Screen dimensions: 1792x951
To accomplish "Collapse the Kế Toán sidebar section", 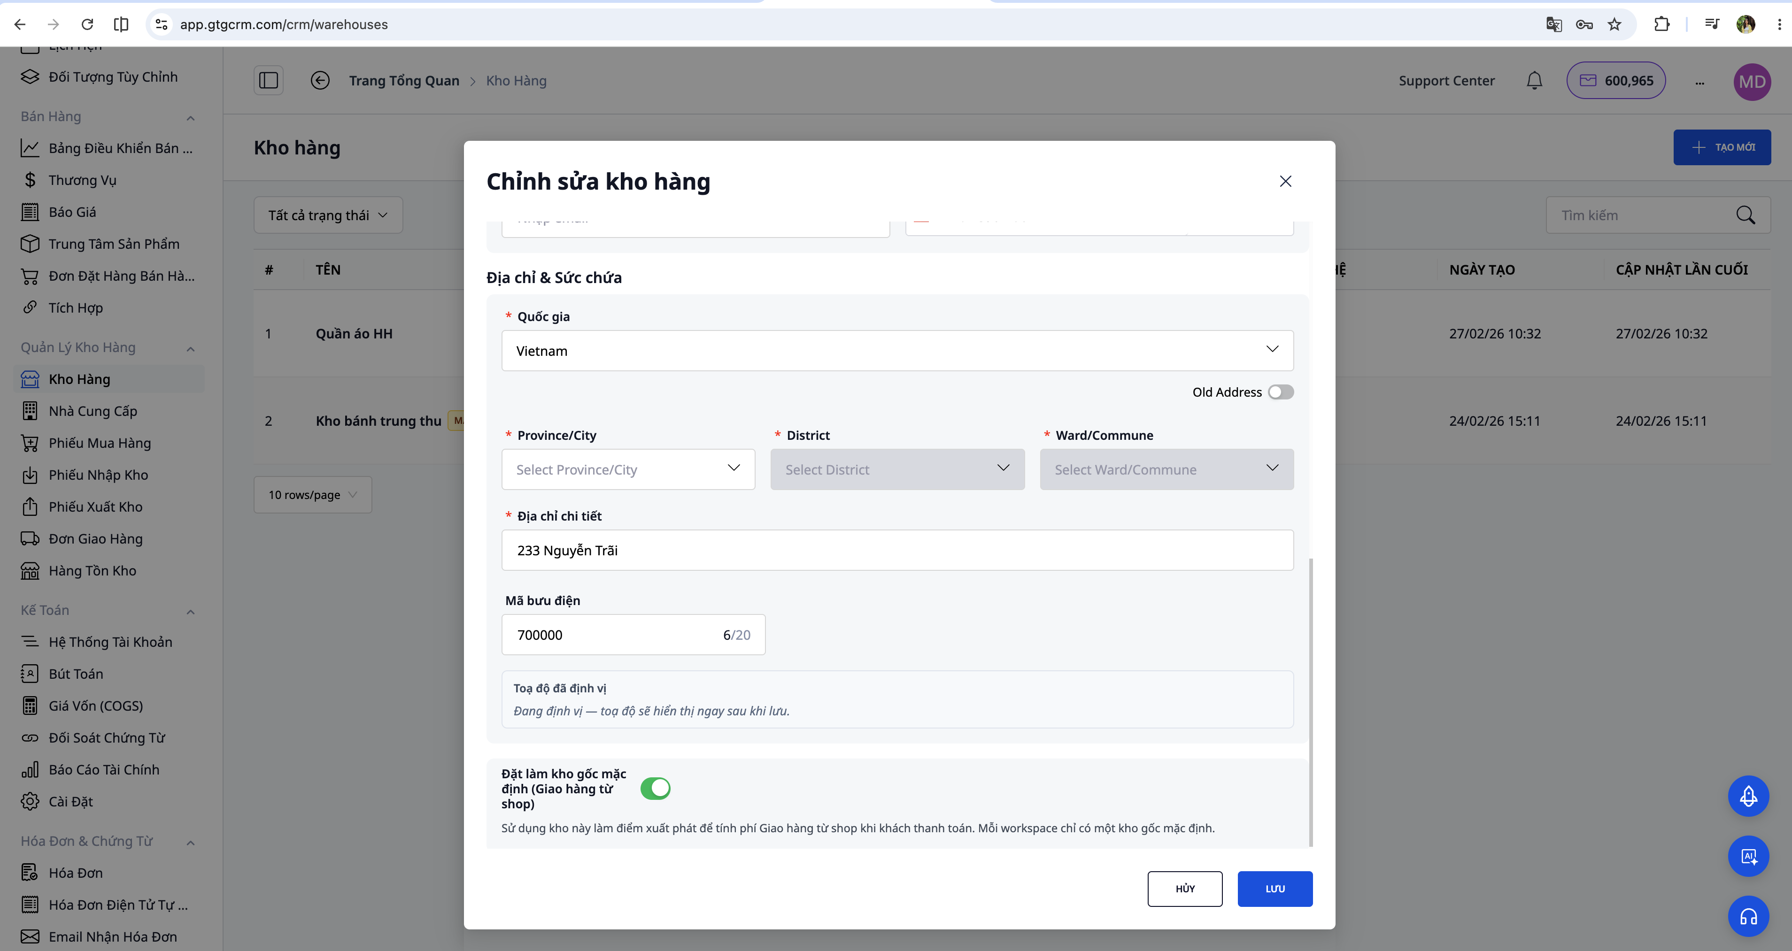I will (x=191, y=611).
